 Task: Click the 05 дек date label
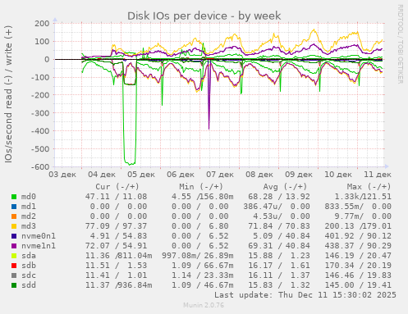coord(141,175)
